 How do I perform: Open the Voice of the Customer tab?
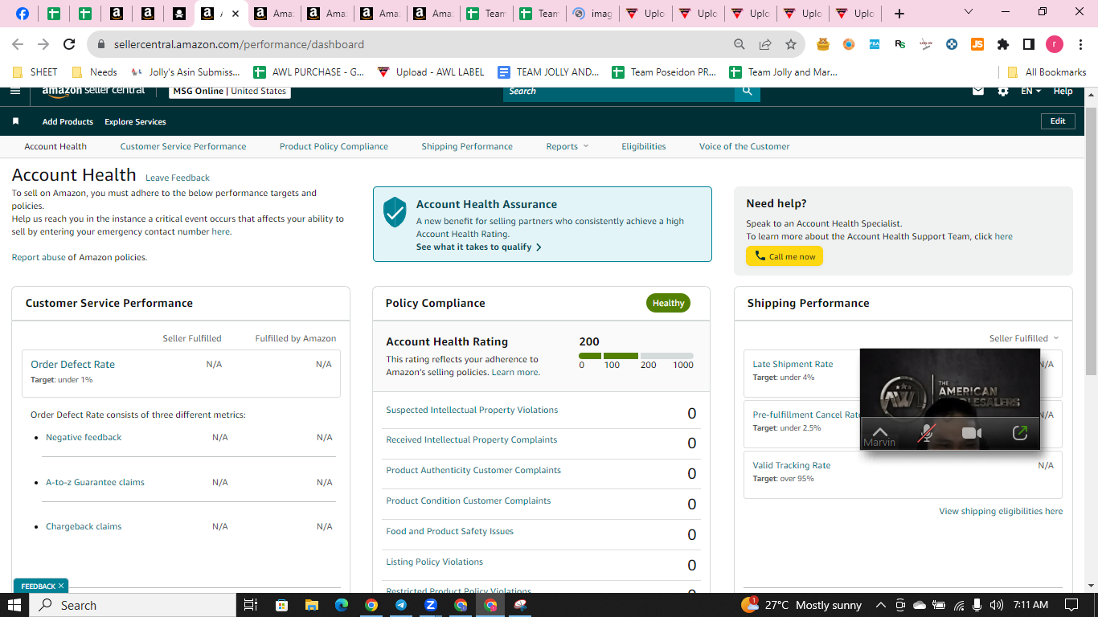point(744,146)
